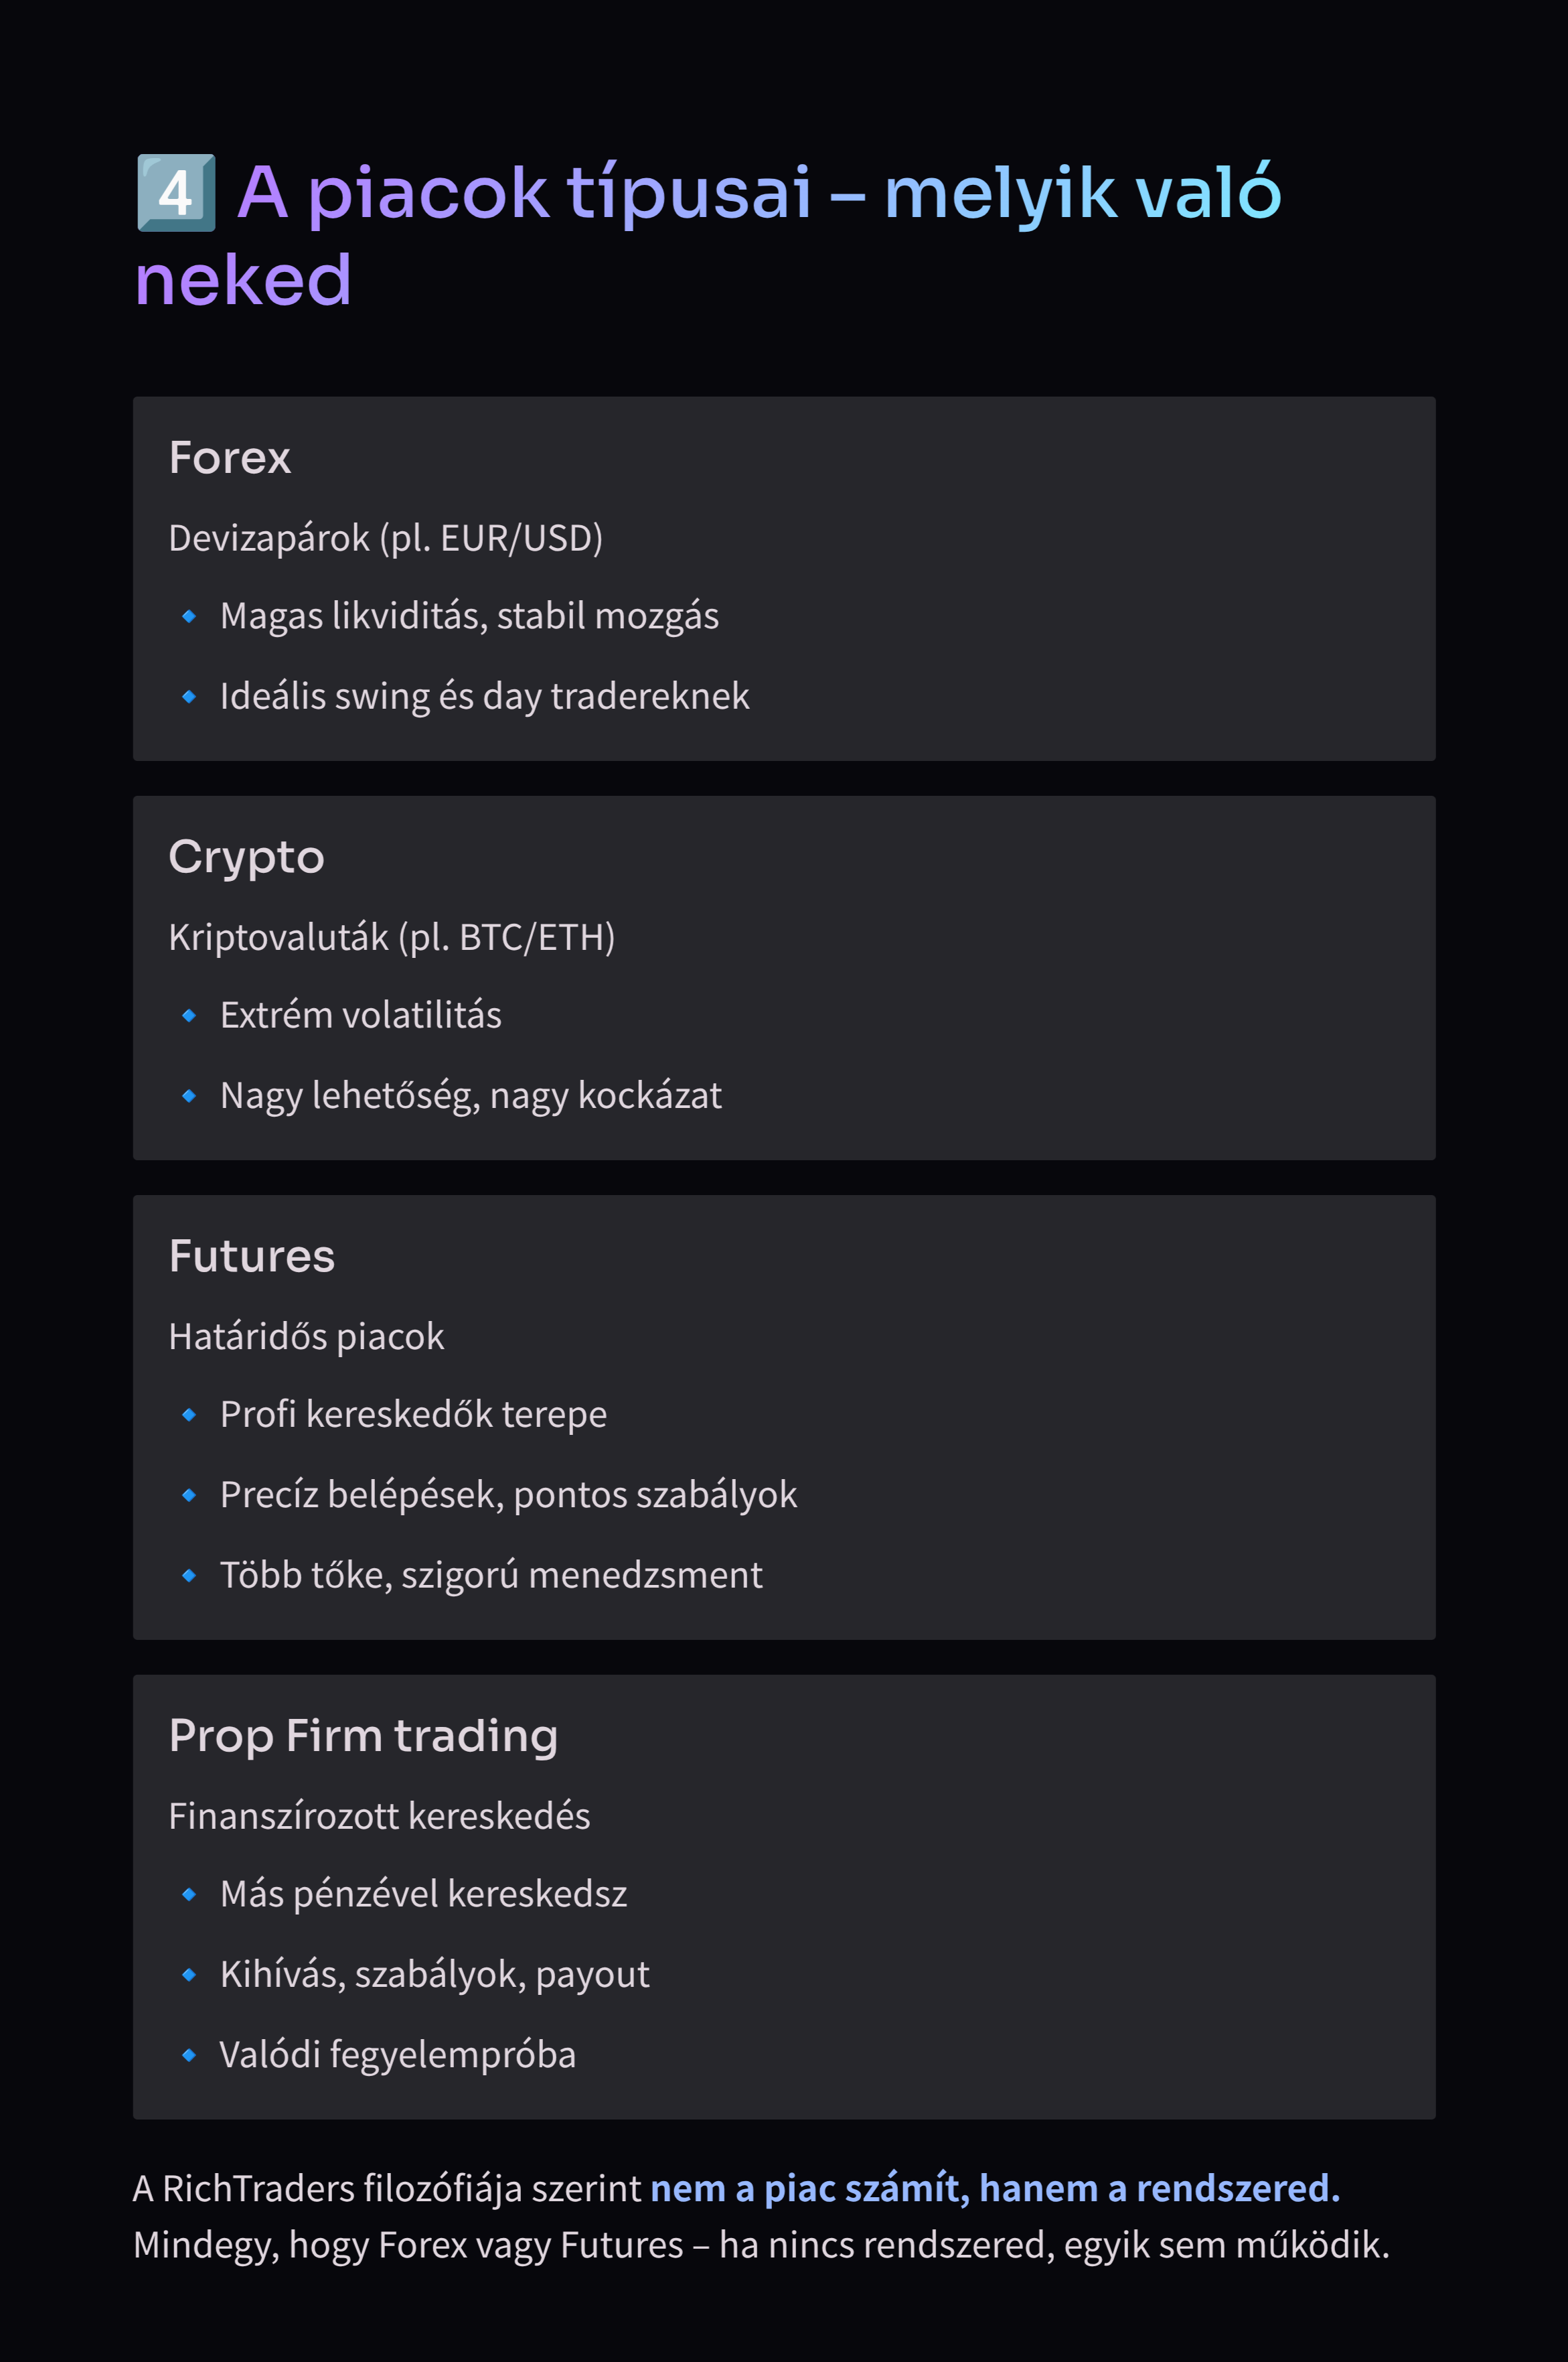Screen dimensions: 1568x2362
Task: Click the number 4 keycap emoji
Action: pyautogui.click(x=176, y=192)
